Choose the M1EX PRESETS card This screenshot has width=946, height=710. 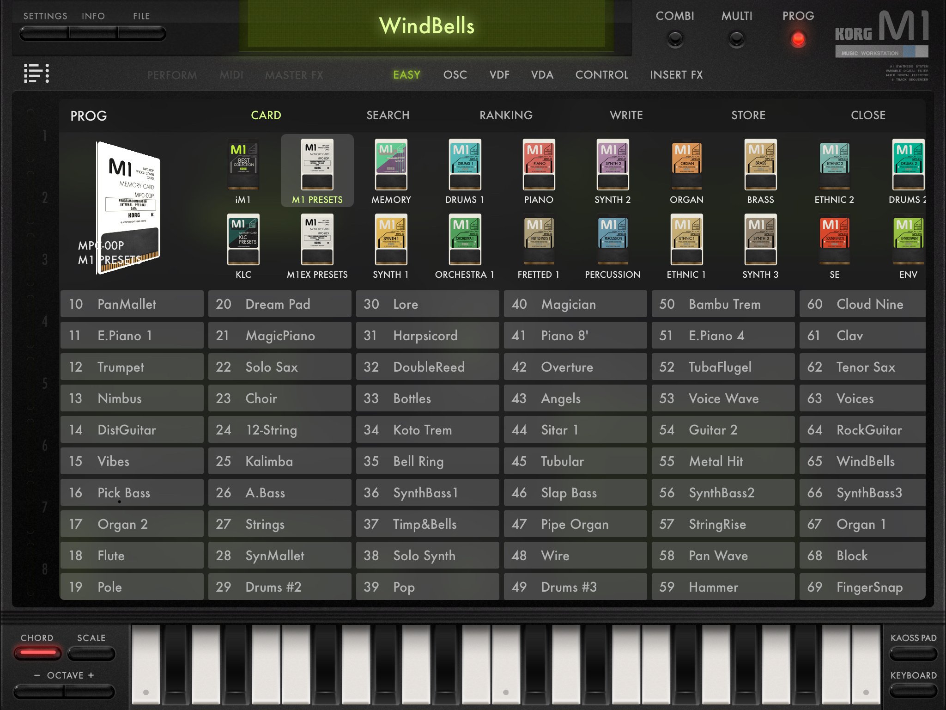[317, 246]
